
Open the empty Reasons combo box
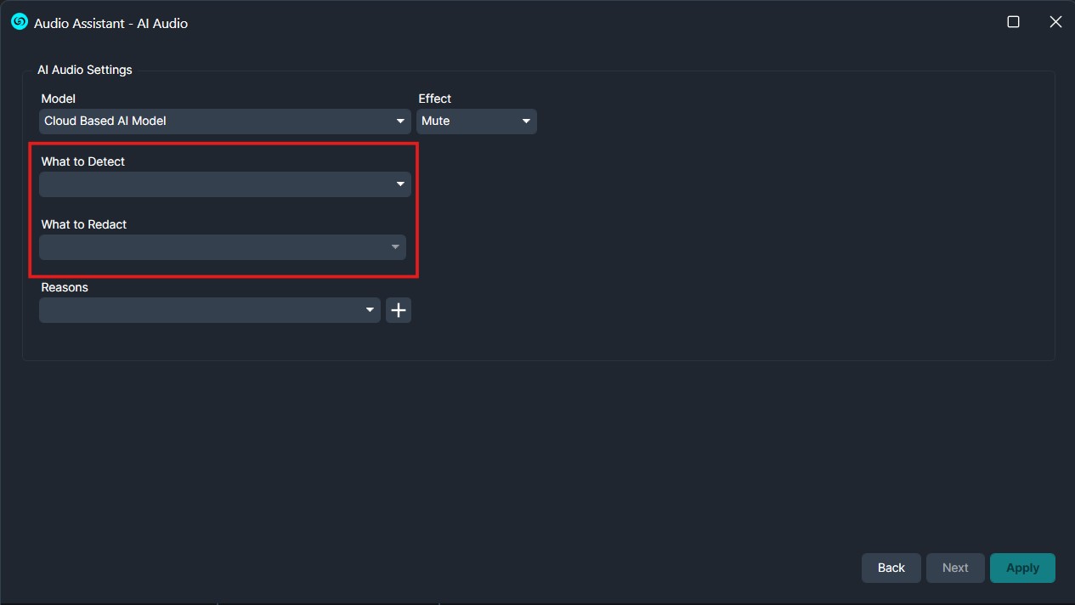click(x=200, y=310)
